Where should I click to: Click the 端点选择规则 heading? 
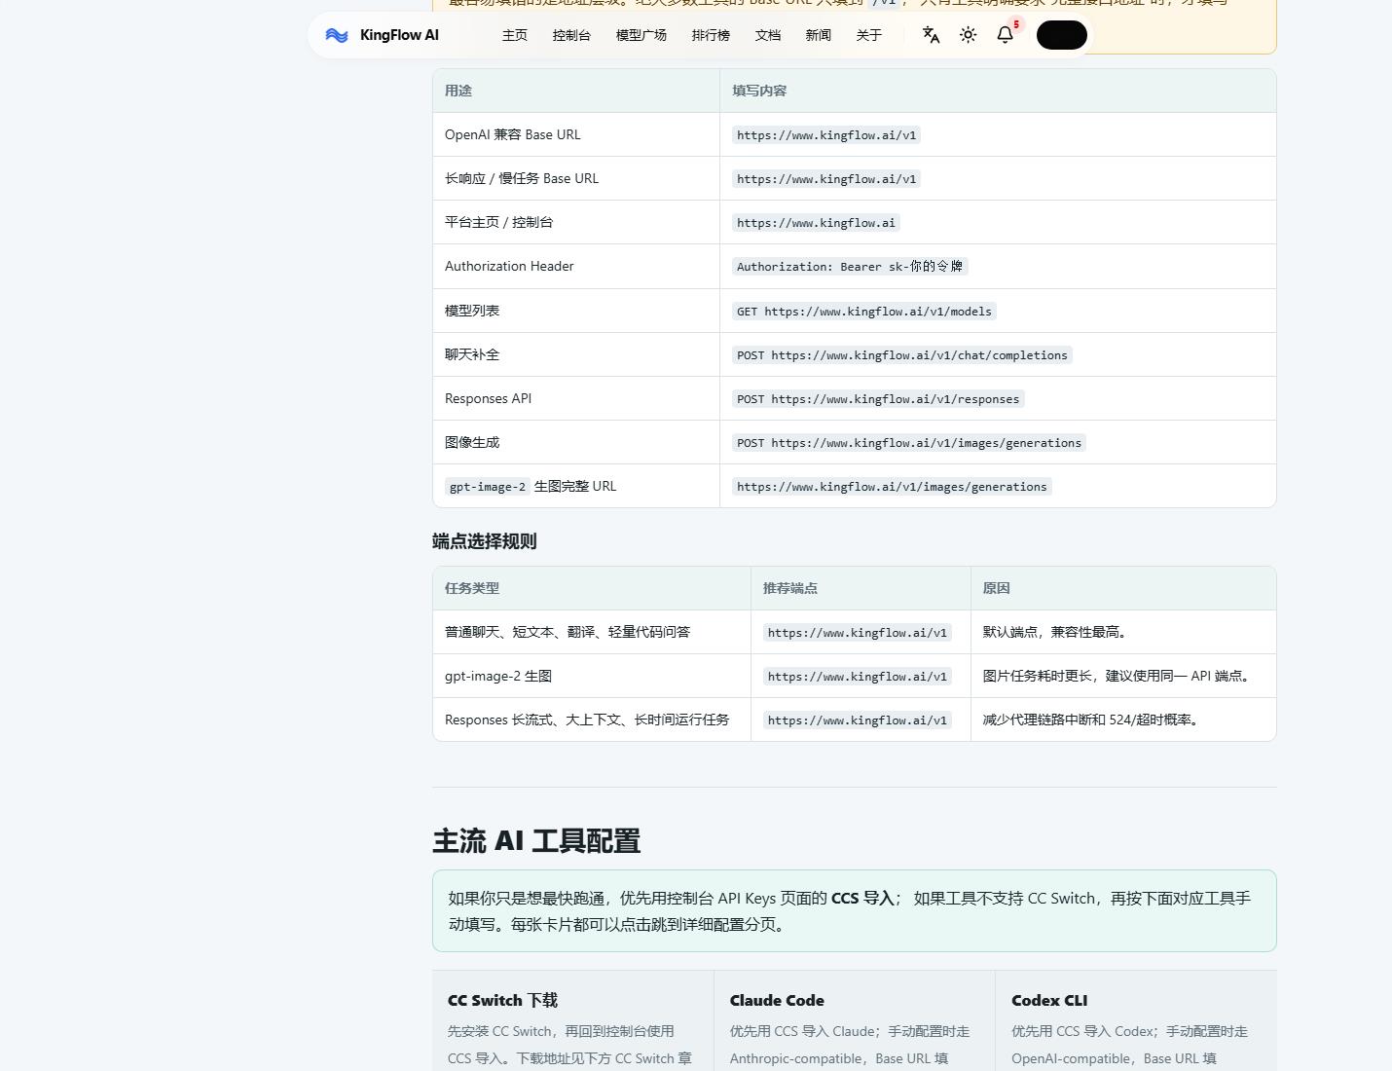485,541
